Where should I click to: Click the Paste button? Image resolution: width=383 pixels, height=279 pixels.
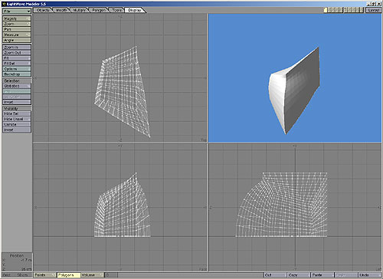[x=322, y=275]
